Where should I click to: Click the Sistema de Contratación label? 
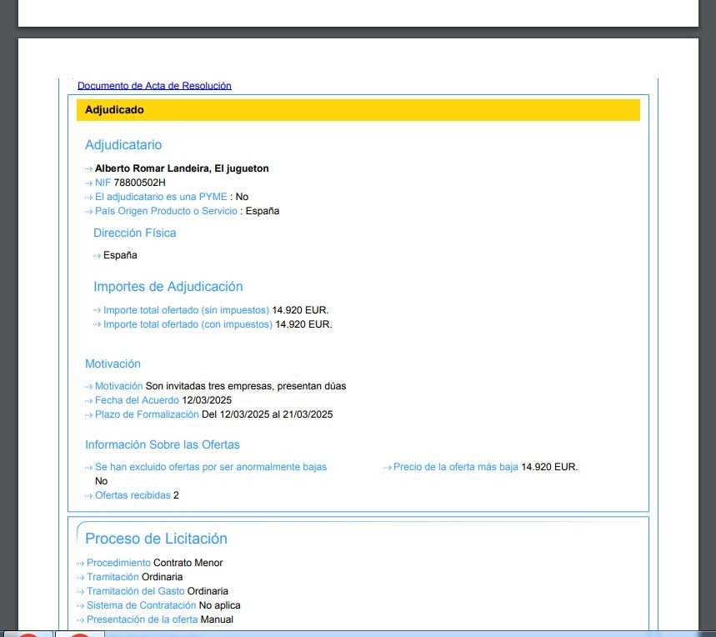click(x=142, y=605)
